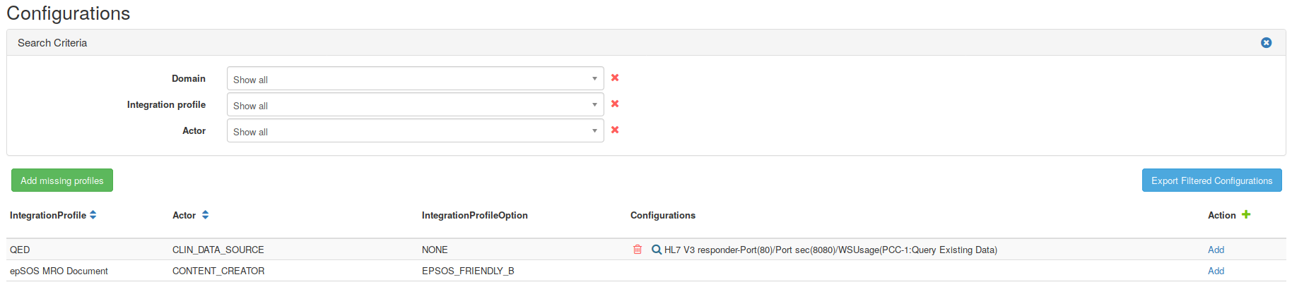Collapse the Search Criteria panel

[1266, 43]
